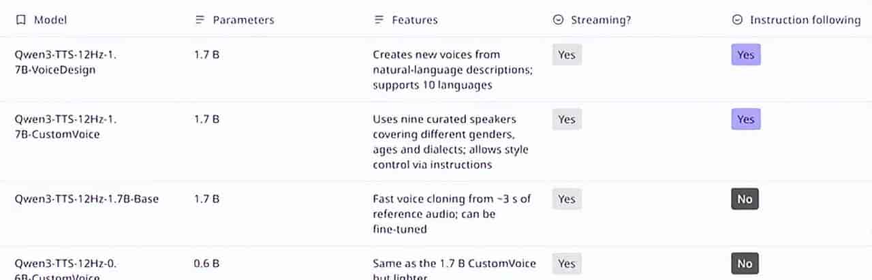Click the dark No tag for 0.6B-CustomVoice
This screenshot has width=872, height=280.
[745, 264]
